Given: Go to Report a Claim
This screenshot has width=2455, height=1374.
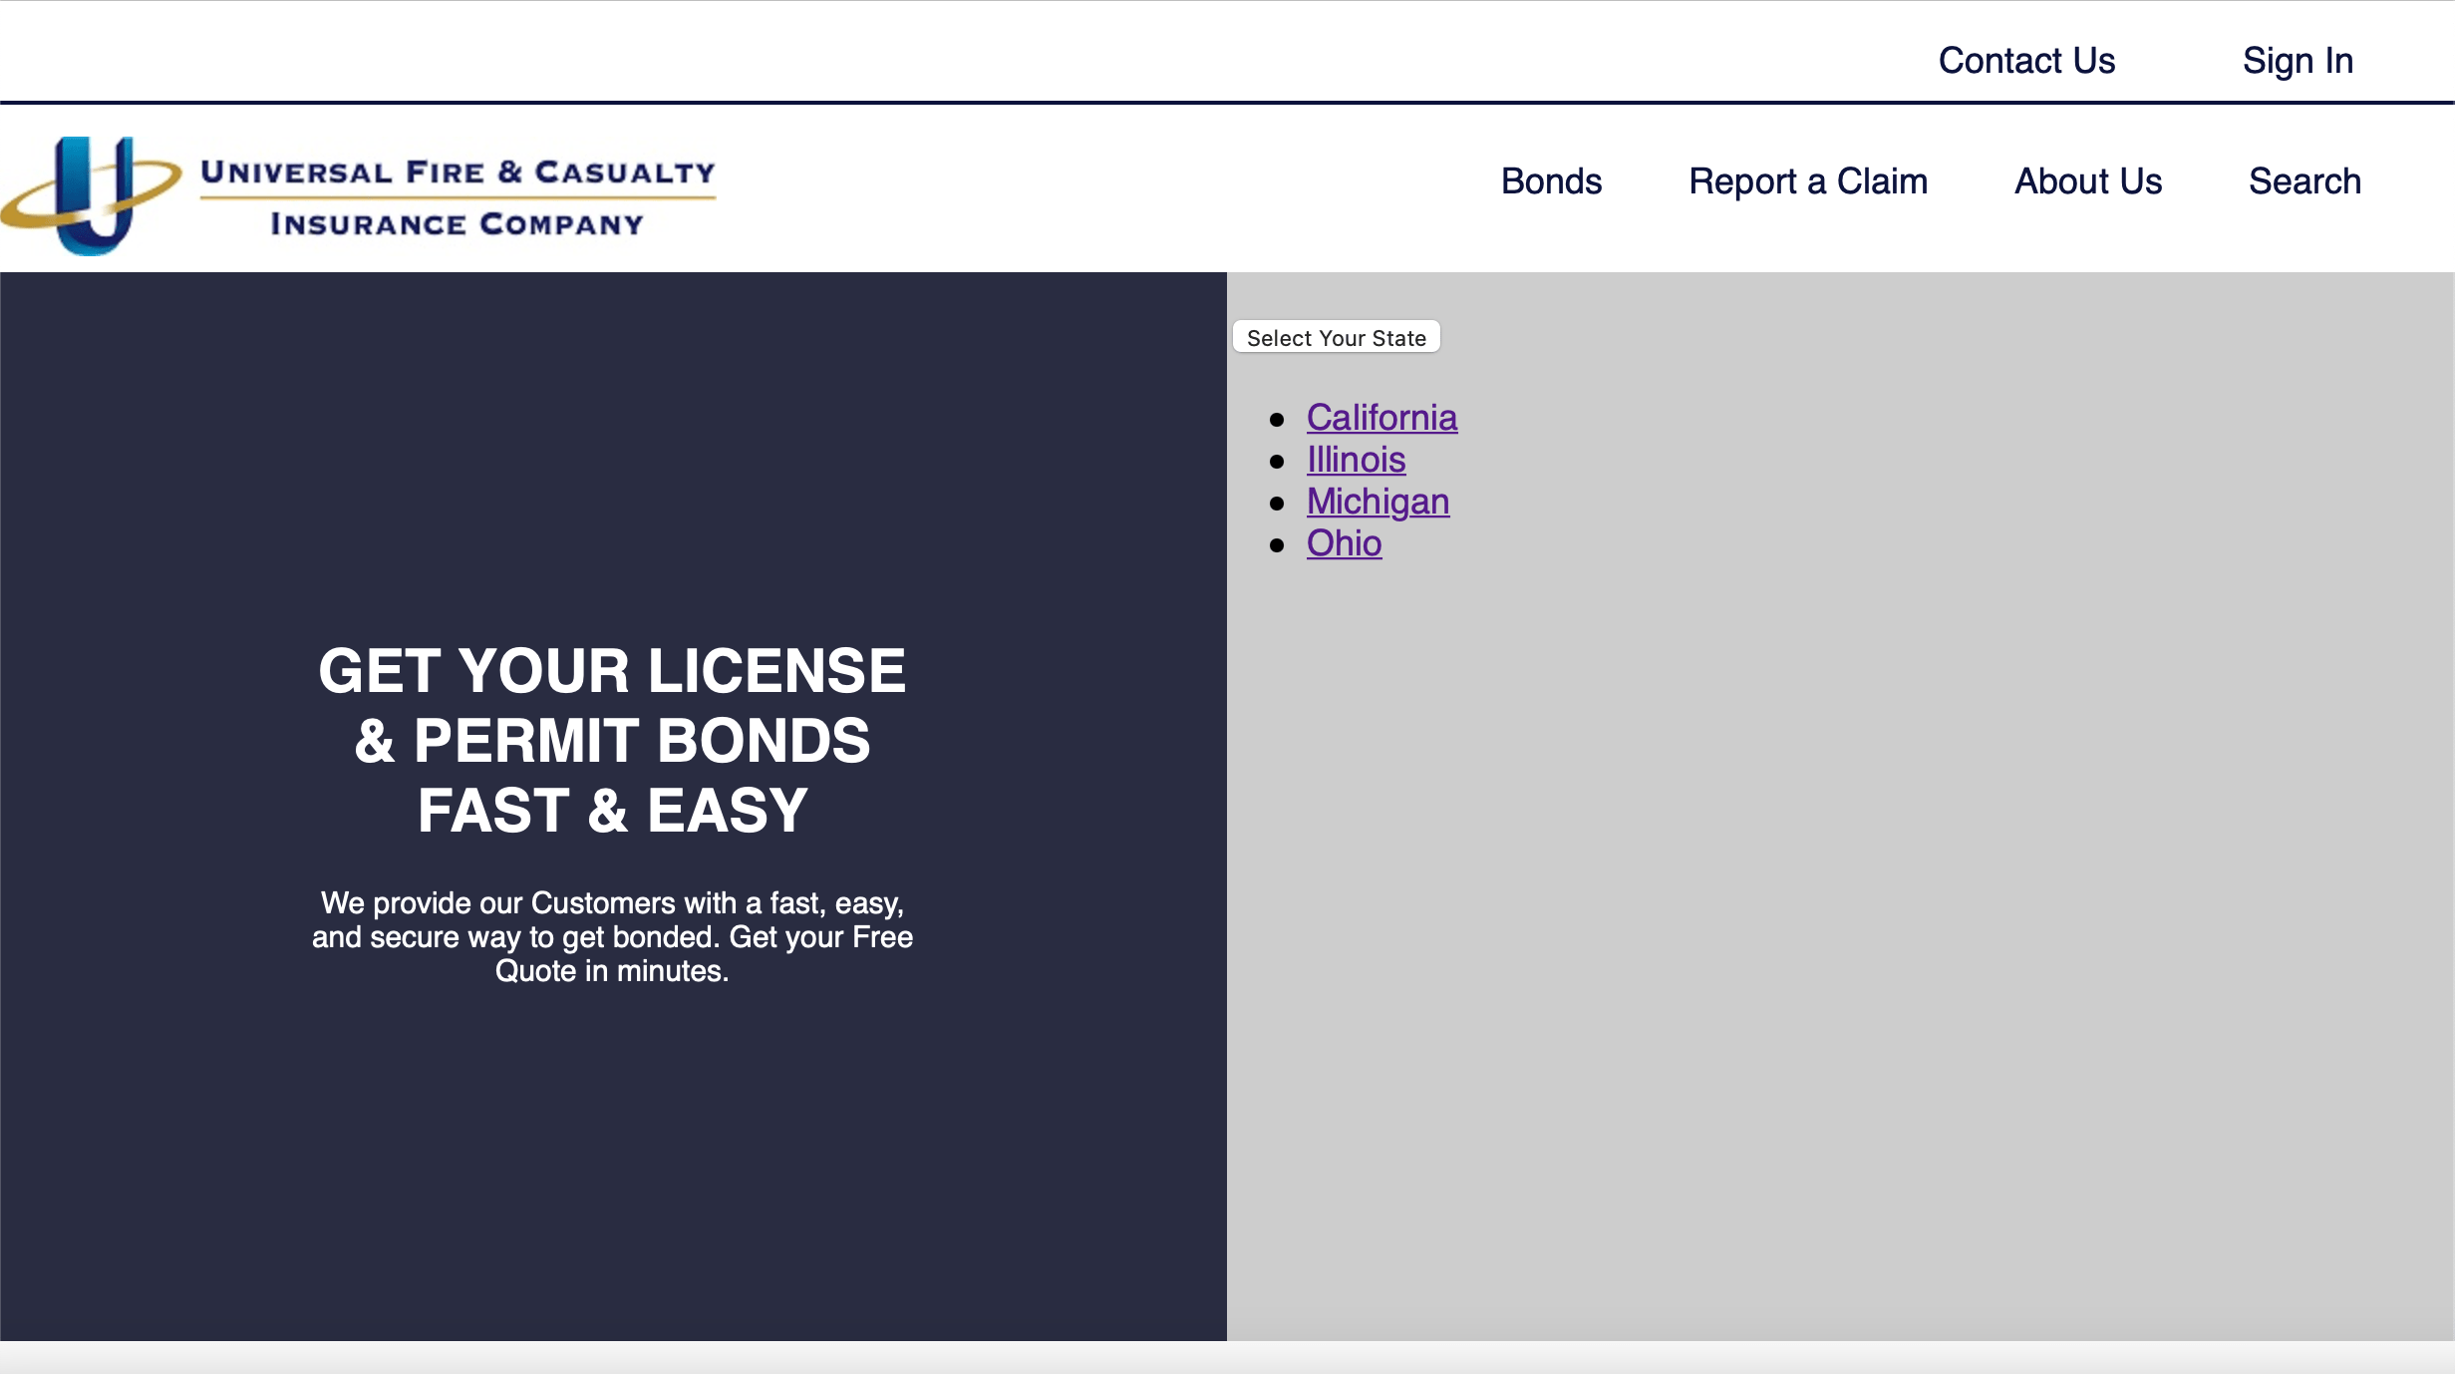Looking at the screenshot, I should click(x=1807, y=181).
